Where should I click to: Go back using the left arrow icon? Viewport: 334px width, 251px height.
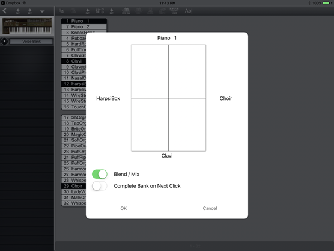[x=4, y=11]
